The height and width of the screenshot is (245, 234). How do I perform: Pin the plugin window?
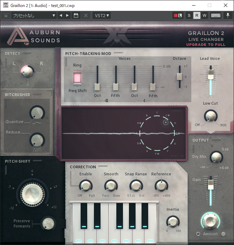(228, 15)
